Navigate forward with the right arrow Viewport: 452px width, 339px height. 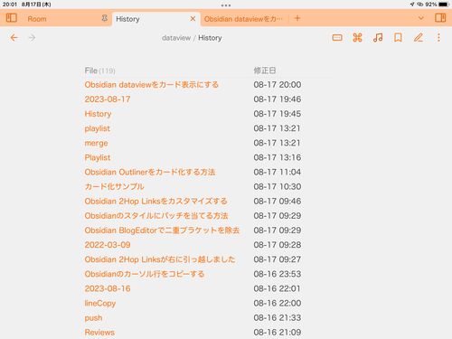tap(32, 38)
